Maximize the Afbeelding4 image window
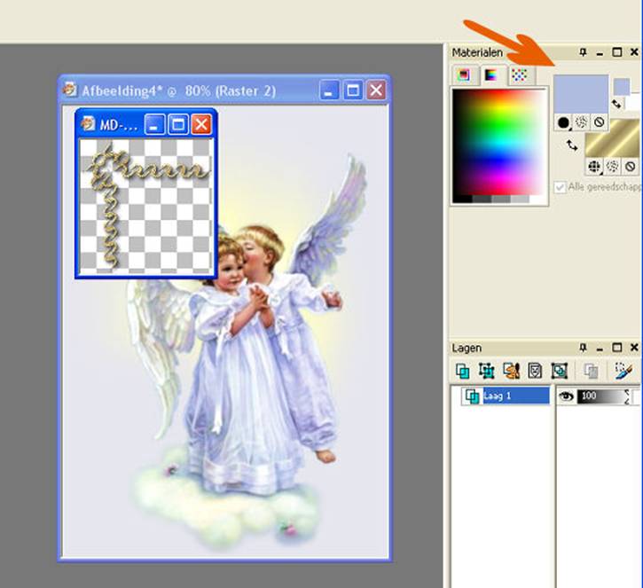 point(353,90)
